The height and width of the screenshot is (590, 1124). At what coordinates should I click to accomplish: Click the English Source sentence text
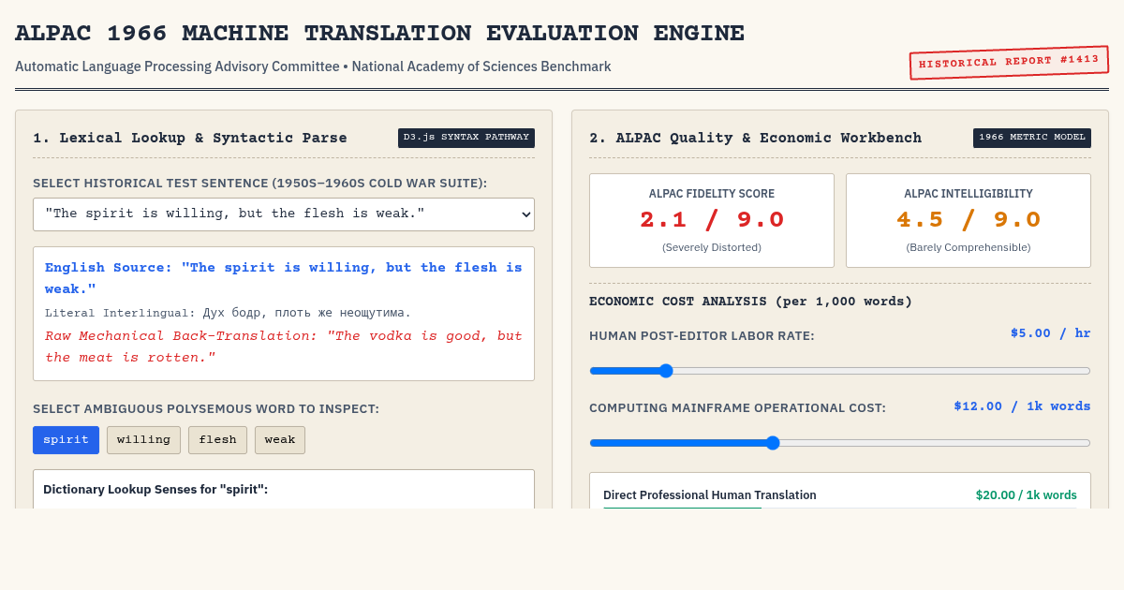point(284,278)
